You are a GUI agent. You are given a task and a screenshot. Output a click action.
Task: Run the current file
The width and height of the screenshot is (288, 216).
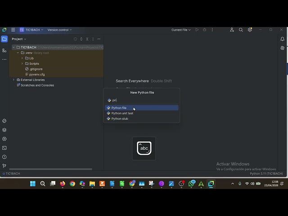197,30
